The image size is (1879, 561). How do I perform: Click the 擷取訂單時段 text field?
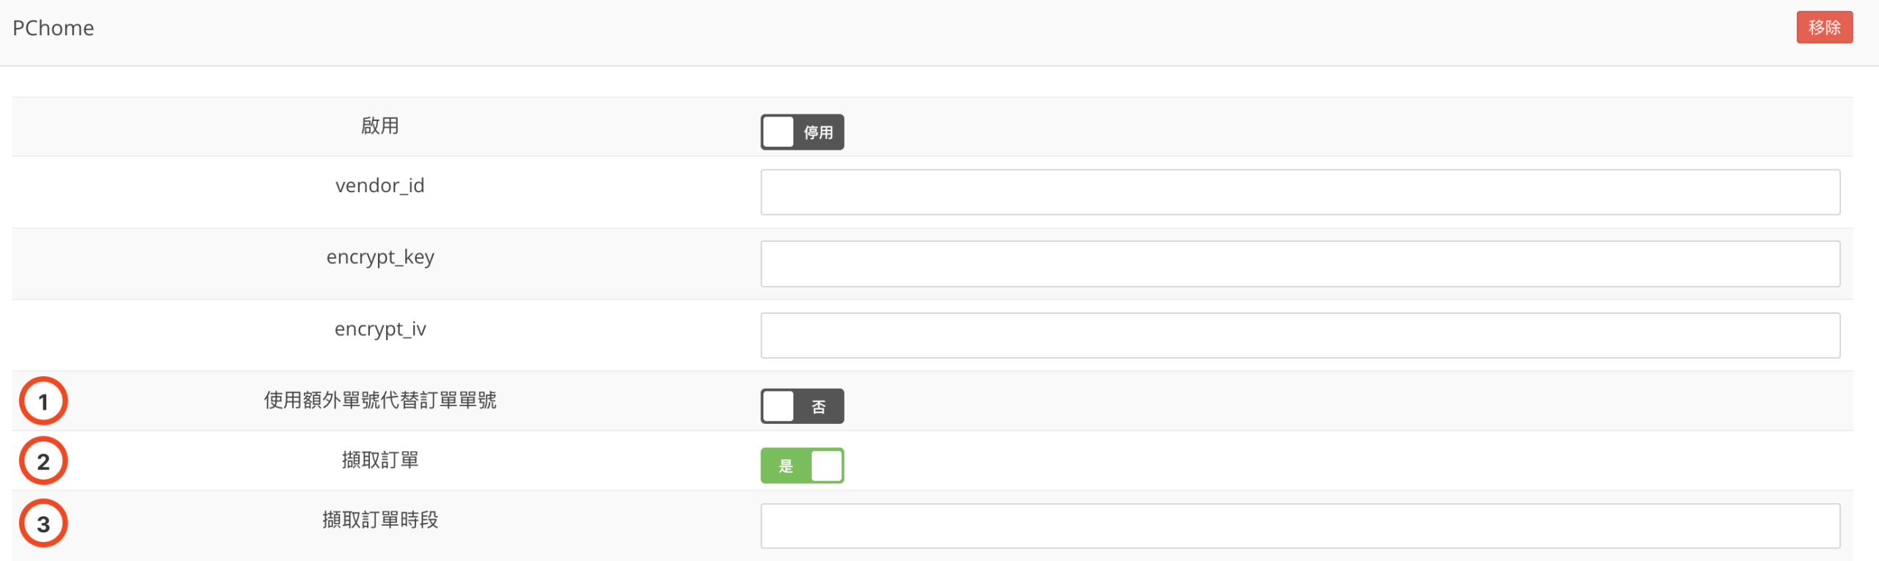[x=1299, y=526]
